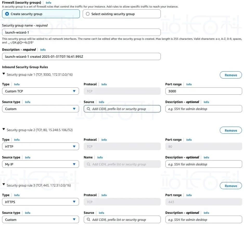Click the search icon in rule 1 Source field
Image resolution: width=244 pixels, height=225 pixels.
[x=88, y=109]
